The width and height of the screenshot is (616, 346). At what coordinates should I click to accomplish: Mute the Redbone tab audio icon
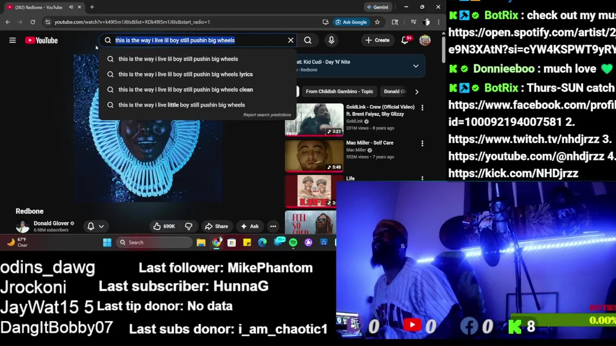point(71,7)
